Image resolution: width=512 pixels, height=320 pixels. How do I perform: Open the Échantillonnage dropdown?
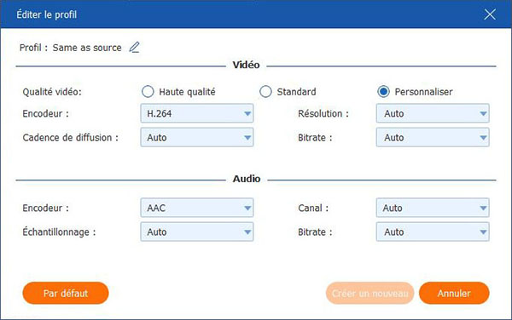(x=197, y=231)
